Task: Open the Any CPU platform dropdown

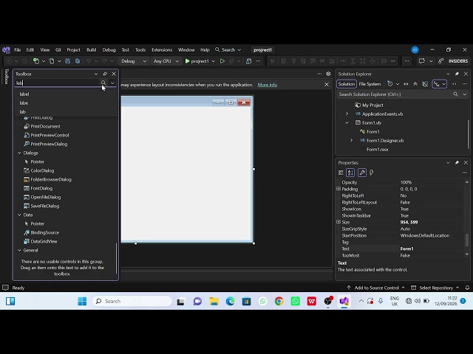Action: (x=166, y=61)
